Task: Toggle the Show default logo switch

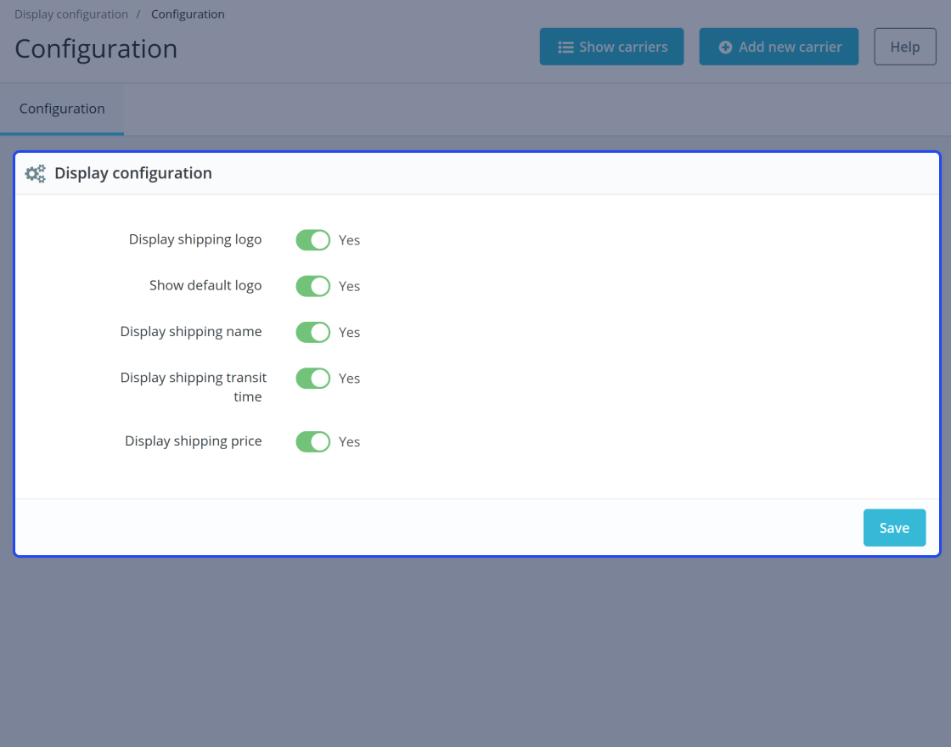Action: pyautogui.click(x=313, y=286)
